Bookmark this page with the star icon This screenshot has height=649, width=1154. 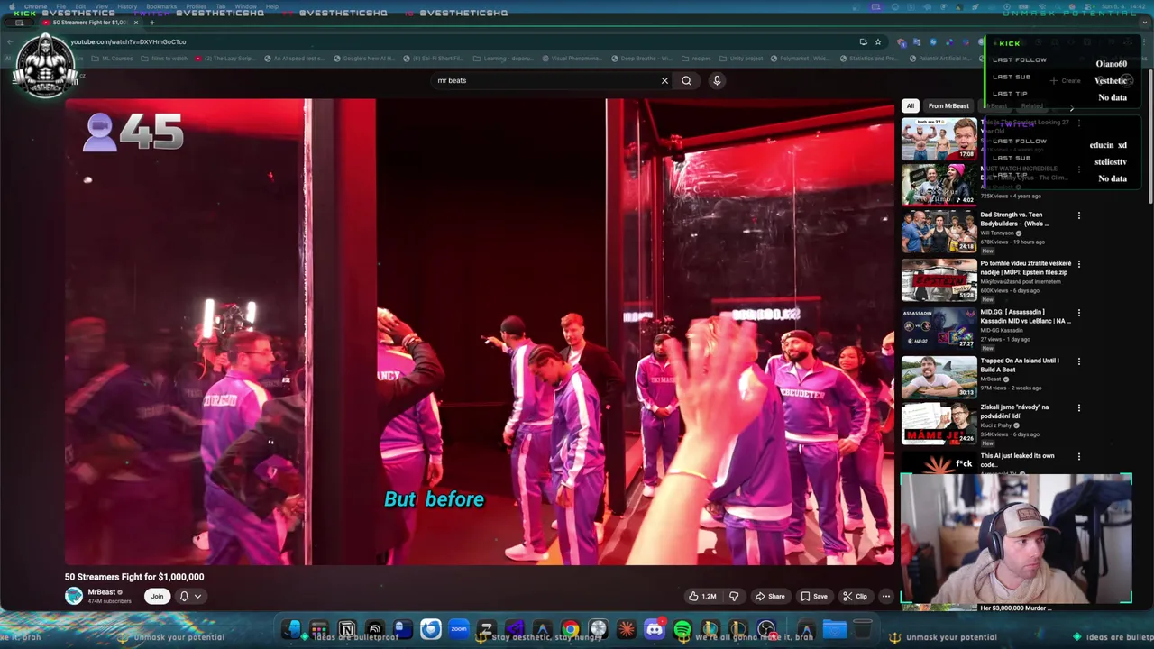[x=877, y=41]
